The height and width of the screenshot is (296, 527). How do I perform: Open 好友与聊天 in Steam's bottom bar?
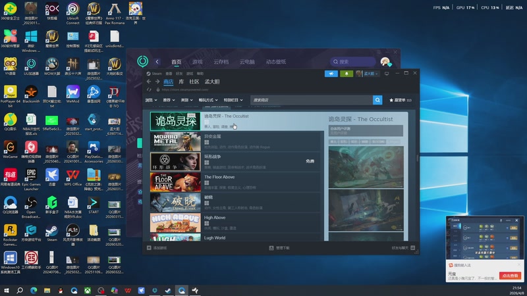(x=403, y=248)
